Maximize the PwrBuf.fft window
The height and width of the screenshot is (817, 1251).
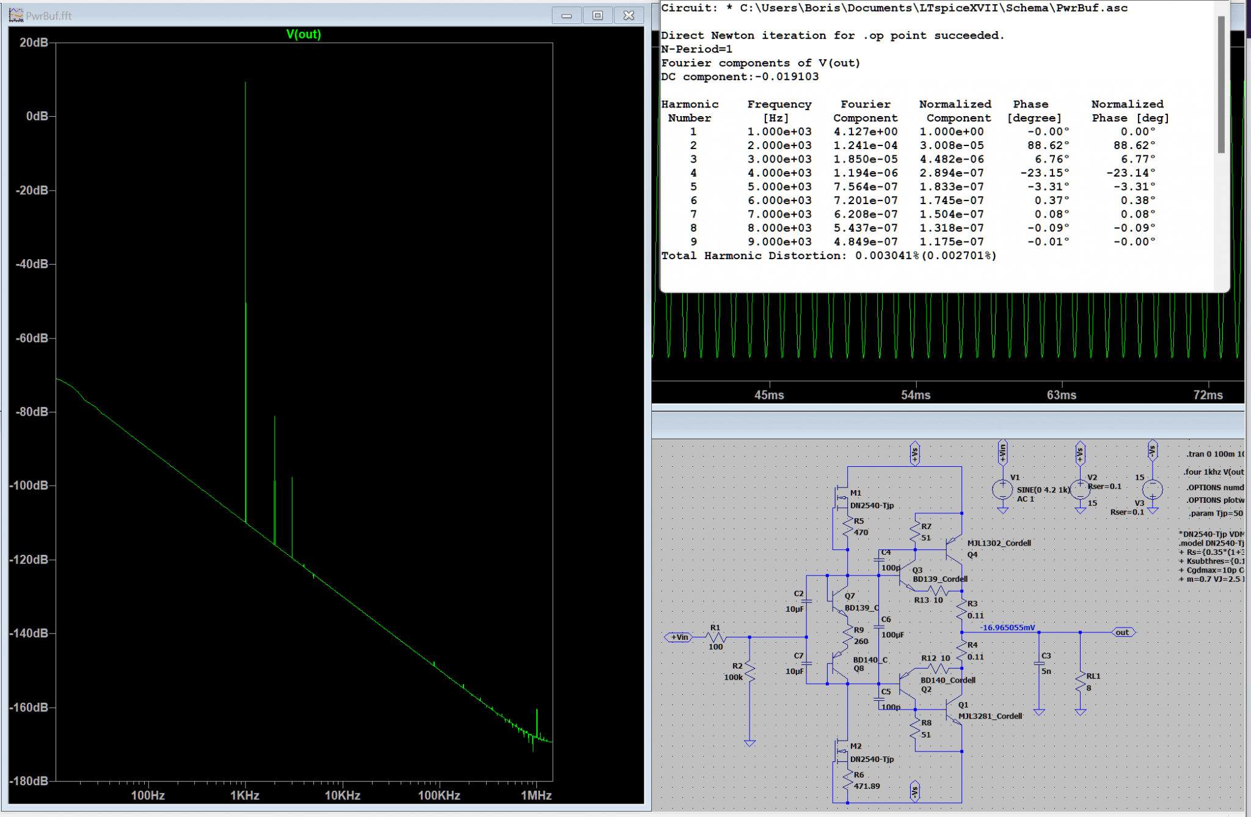point(597,15)
